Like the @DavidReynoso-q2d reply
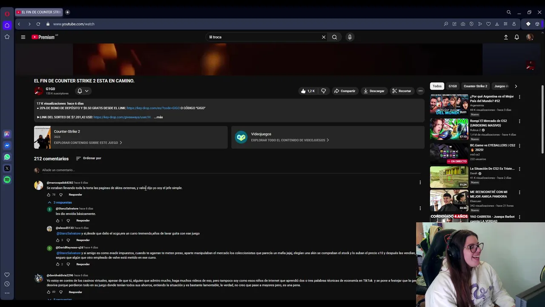Viewport: 545px width, 307px height. (x=57, y=264)
